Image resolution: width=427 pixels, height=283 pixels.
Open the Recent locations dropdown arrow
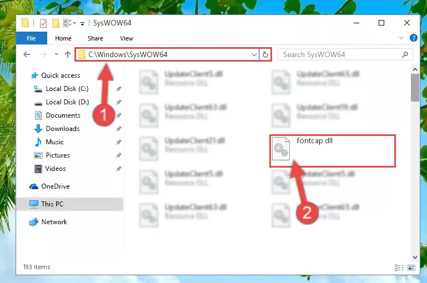[x=56, y=54]
